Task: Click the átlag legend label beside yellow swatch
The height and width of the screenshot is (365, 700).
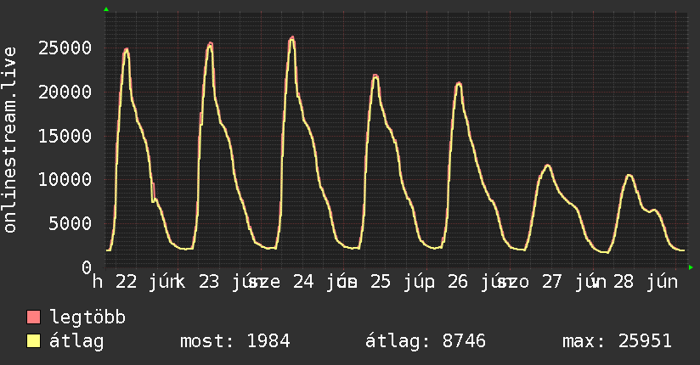Action: coord(76,341)
